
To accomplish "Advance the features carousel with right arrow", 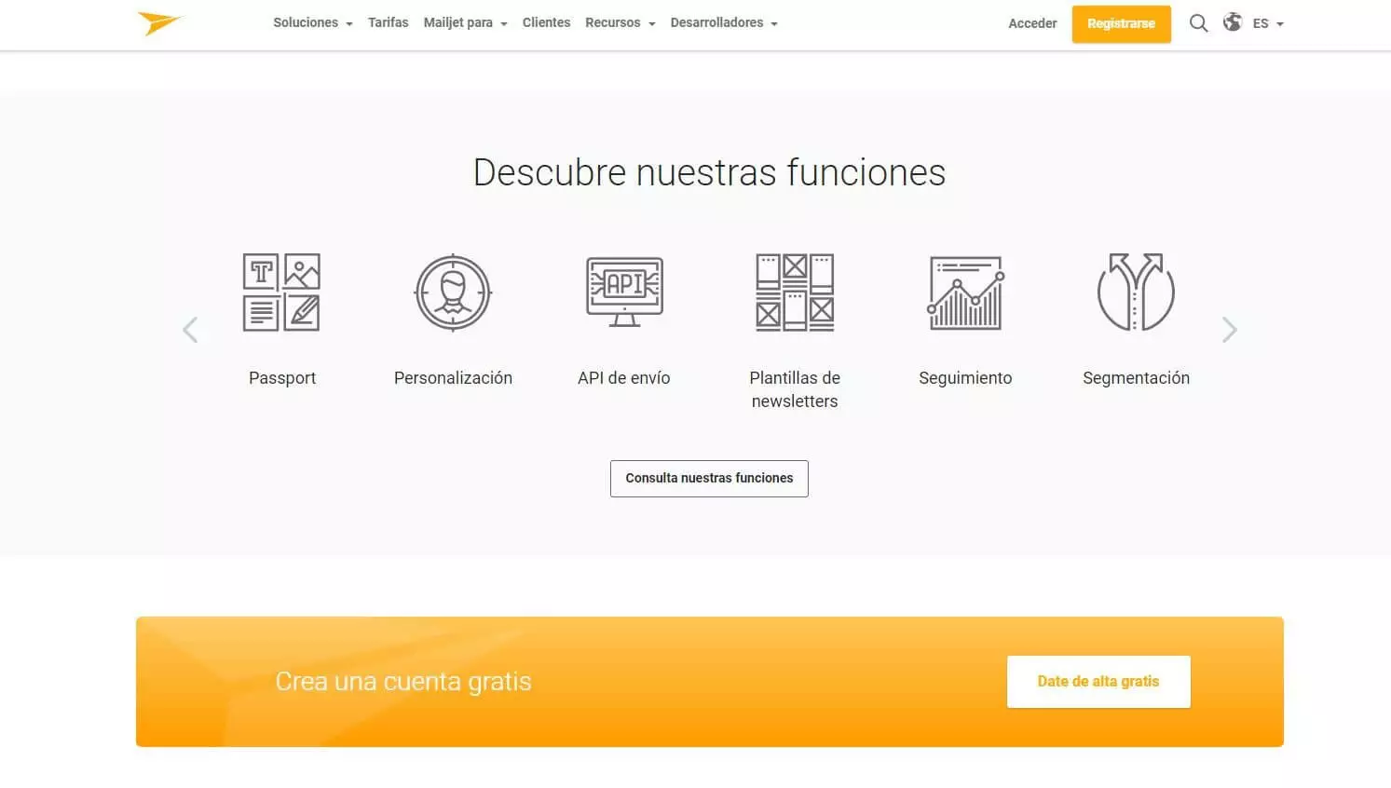I will tap(1229, 330).
